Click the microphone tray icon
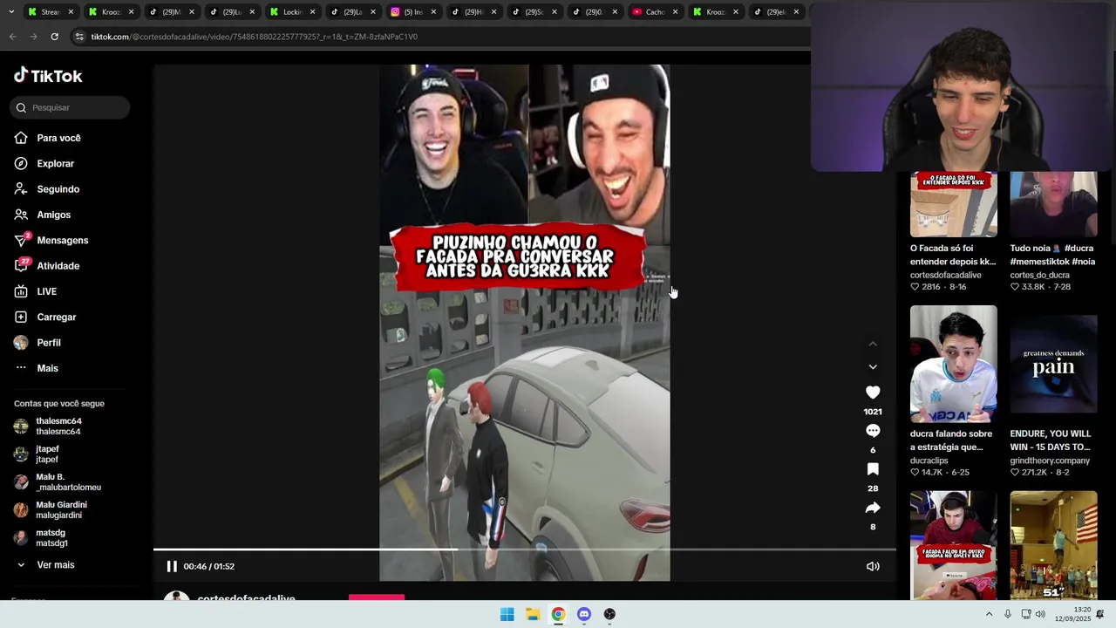Image resolution: width=1116 pixels, height=628 pixels. coord(1008,614)
